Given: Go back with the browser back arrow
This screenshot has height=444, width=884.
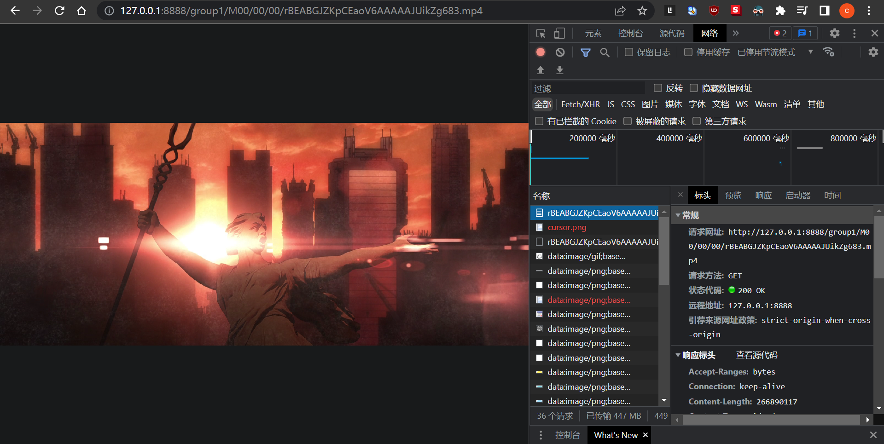Looking at the screenshot, I should (x=15, y=11).
